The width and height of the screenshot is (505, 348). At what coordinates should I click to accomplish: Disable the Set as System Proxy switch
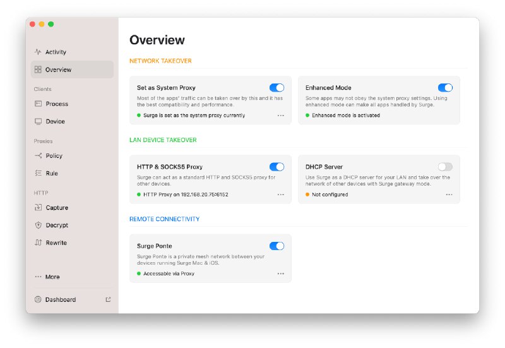click(x=276, y=88)
